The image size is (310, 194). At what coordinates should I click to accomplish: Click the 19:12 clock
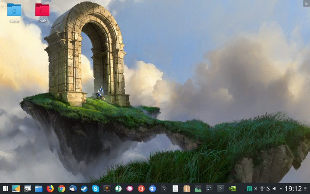pyautogui.click(x=293, y=189)
